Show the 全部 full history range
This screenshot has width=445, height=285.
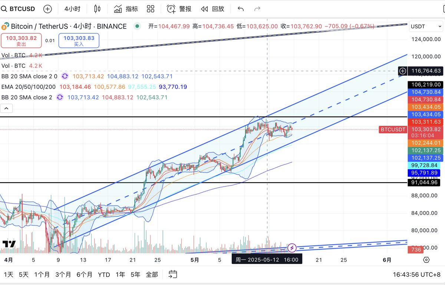pyautogui.click(x=152, y=275)
